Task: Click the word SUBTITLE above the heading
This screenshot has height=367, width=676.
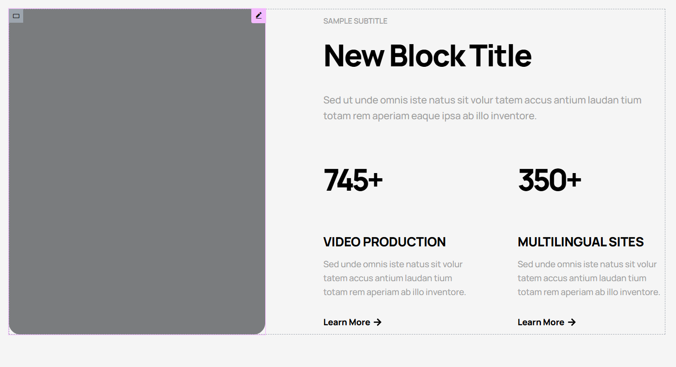Action: [x=370, y=21]
